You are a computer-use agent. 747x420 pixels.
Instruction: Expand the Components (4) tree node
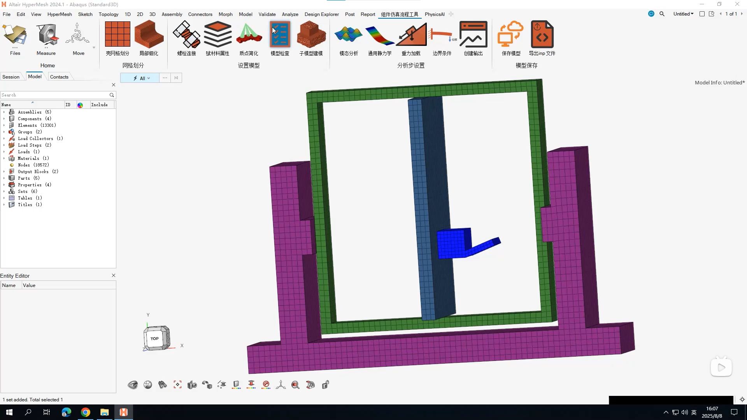[4, 119]
